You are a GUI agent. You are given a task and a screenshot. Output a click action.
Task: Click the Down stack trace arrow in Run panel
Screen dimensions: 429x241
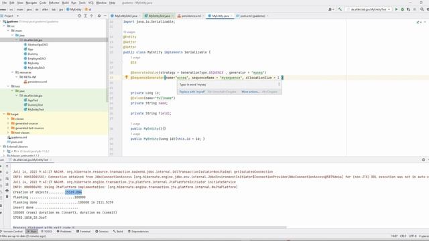(7, 173)
